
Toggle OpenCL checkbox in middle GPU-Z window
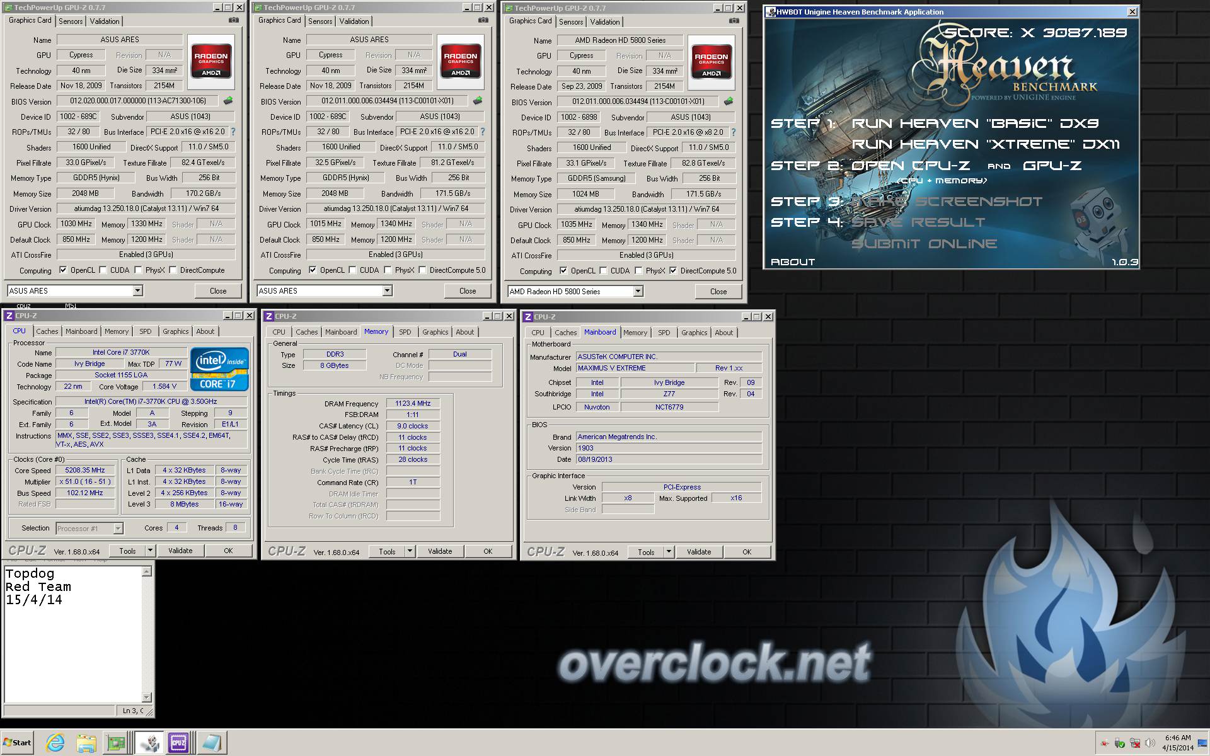(x=313, y=270)
